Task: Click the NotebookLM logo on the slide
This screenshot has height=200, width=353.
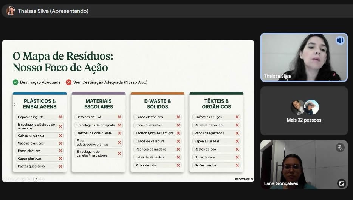Action: [244, 179]
